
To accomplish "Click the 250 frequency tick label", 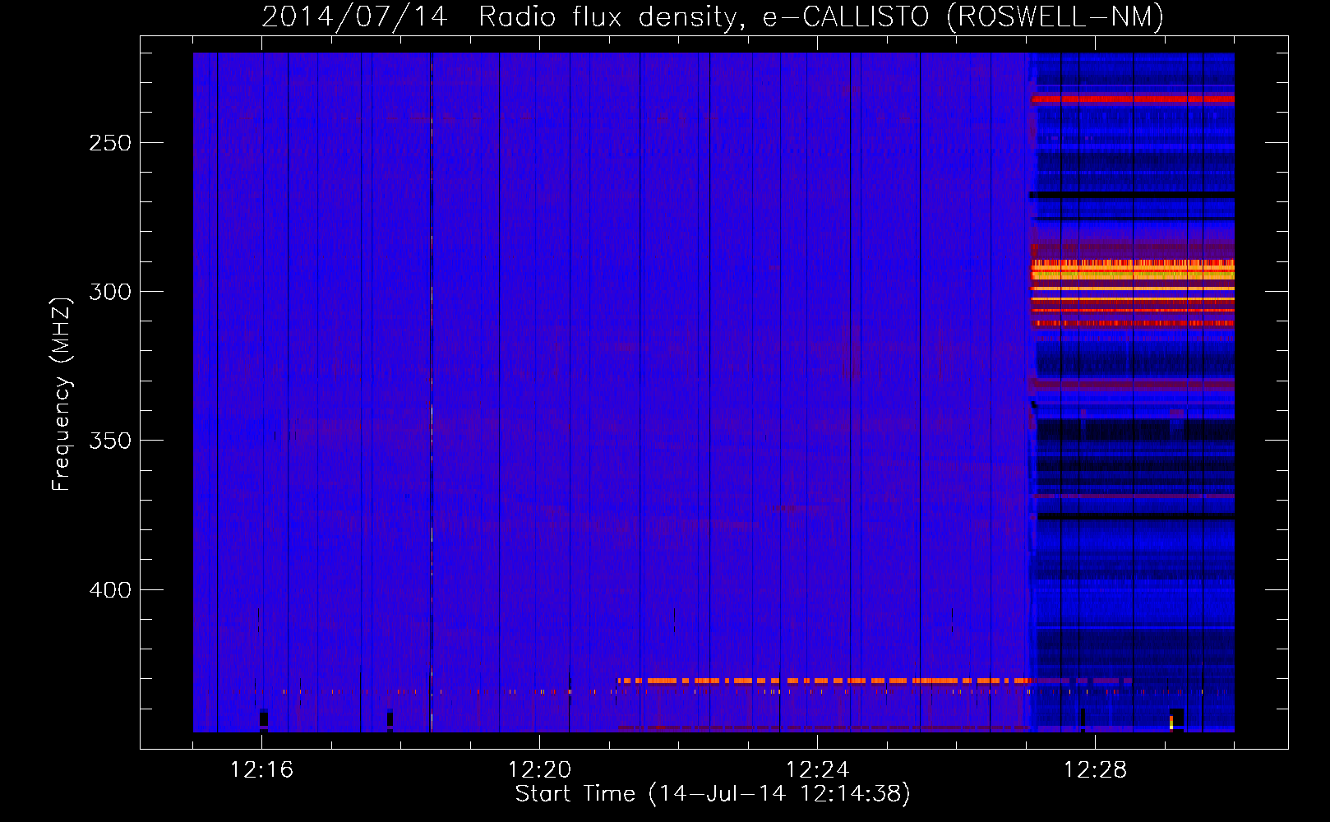I will click(110, 143).
